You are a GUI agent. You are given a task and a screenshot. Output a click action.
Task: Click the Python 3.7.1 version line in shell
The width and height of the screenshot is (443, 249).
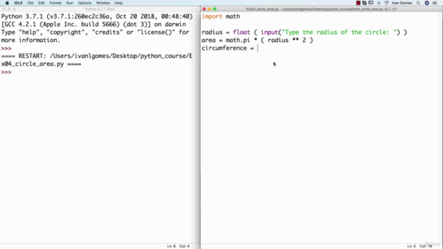point(97,17)
